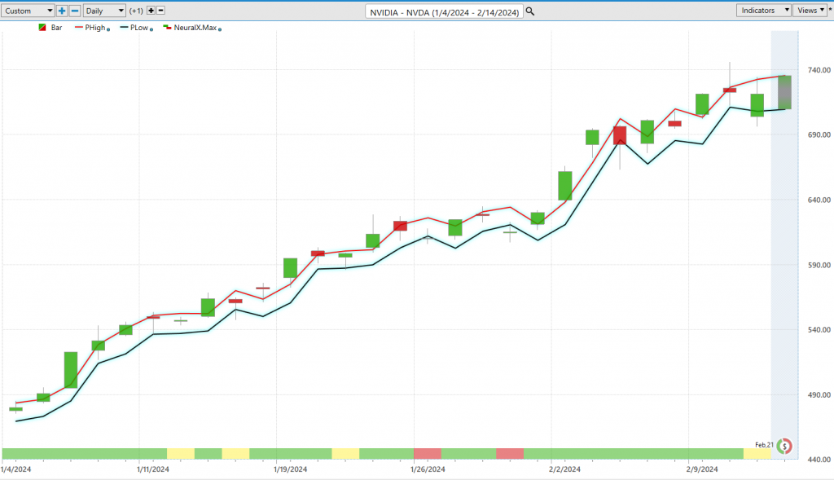Click the 2/2/2024 date axis label

point(565,469)
